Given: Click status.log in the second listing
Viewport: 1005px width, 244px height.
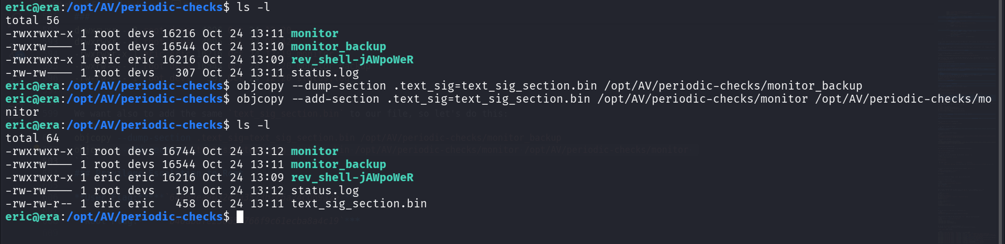Looking at the screenshot, I should click(x=325, y=191).
